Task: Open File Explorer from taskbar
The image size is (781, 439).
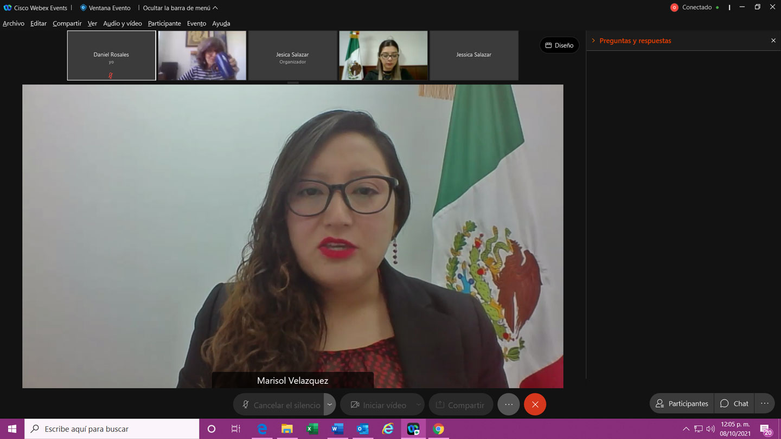Action: [287, 429]
